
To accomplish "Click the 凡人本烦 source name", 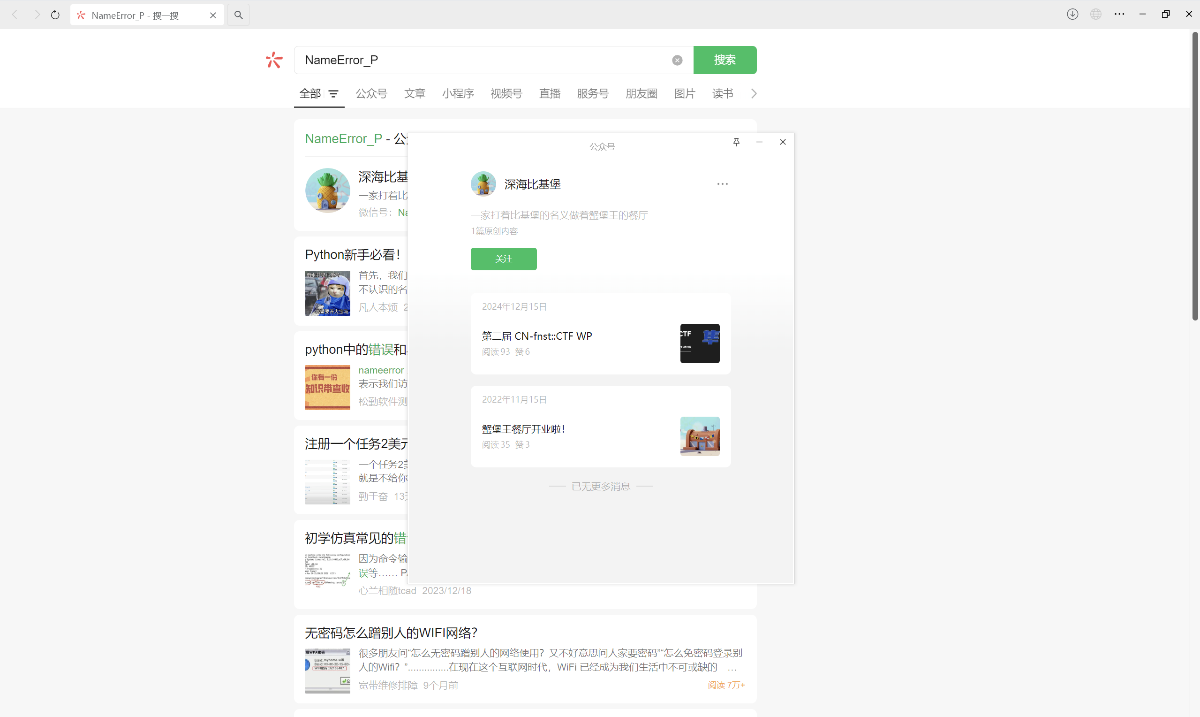I will (x=378, y=308).
